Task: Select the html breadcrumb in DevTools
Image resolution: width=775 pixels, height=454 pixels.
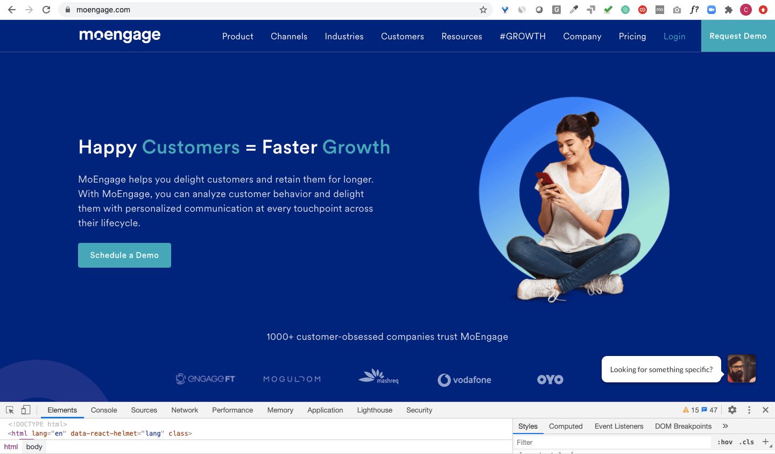Action: 11,446
